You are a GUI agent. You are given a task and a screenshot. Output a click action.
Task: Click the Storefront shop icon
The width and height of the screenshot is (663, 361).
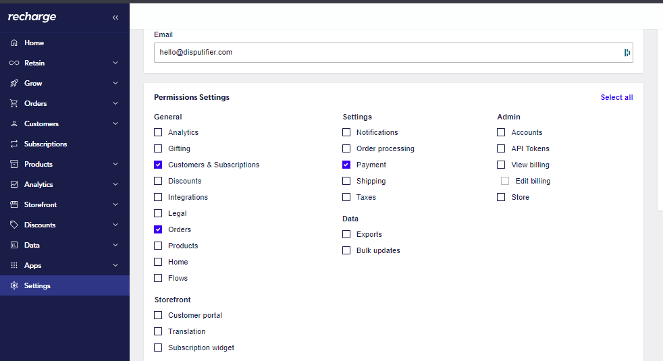pos(14,204)
